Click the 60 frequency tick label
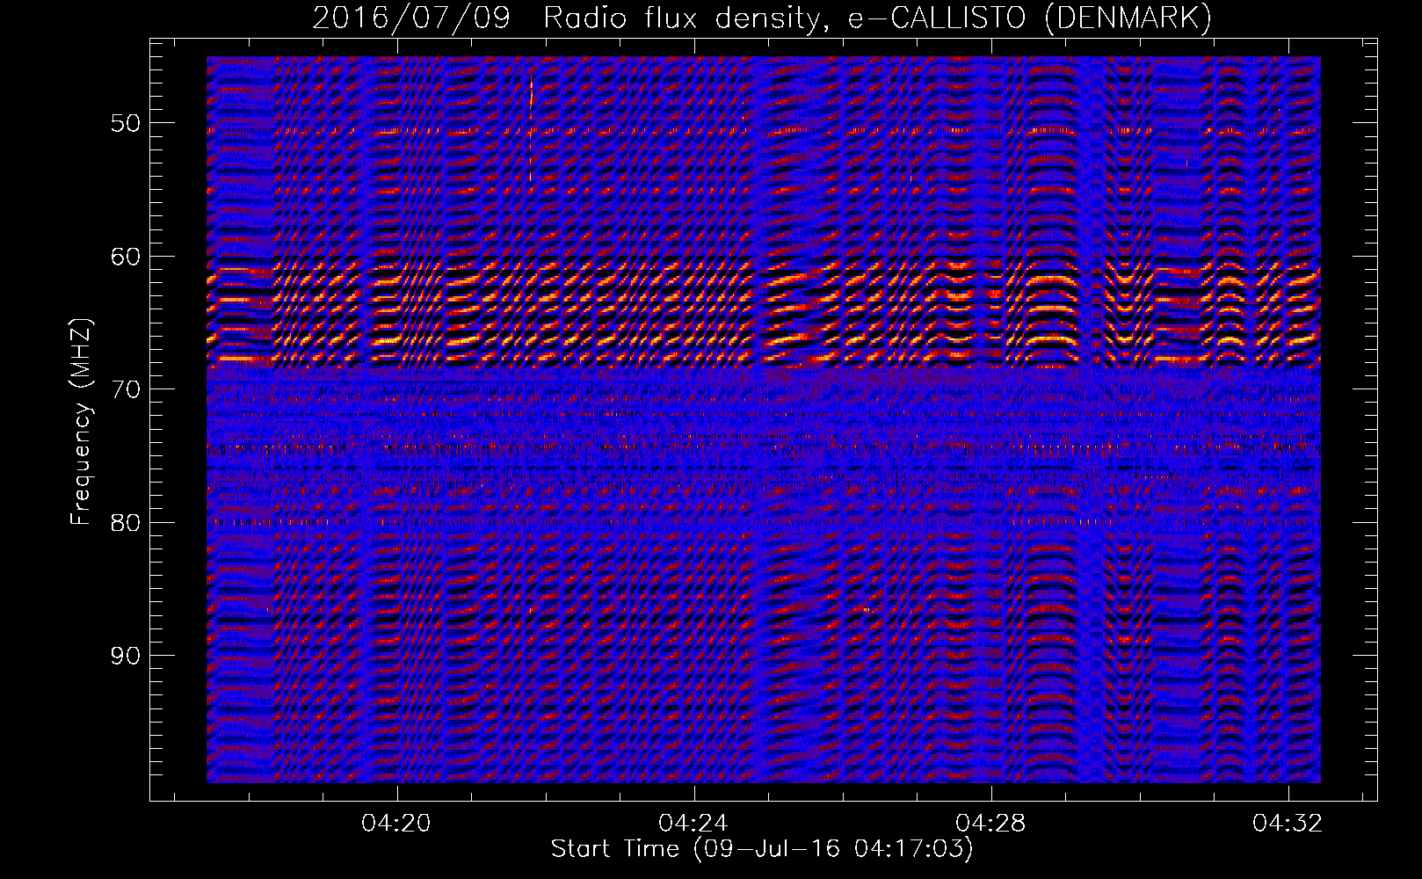The height and width of the screenshot is (879, 1422). click(x=125, y=257)
